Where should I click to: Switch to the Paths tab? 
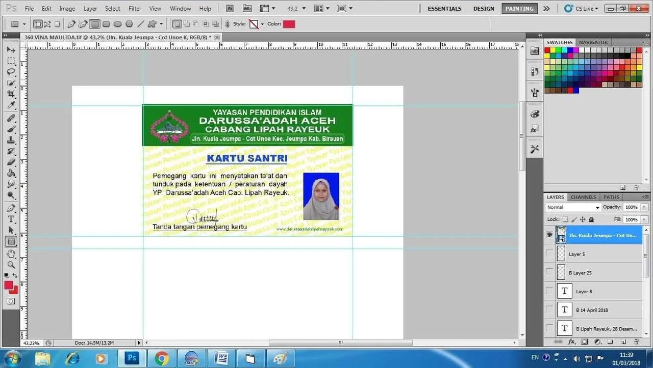(x=611, y=197)
